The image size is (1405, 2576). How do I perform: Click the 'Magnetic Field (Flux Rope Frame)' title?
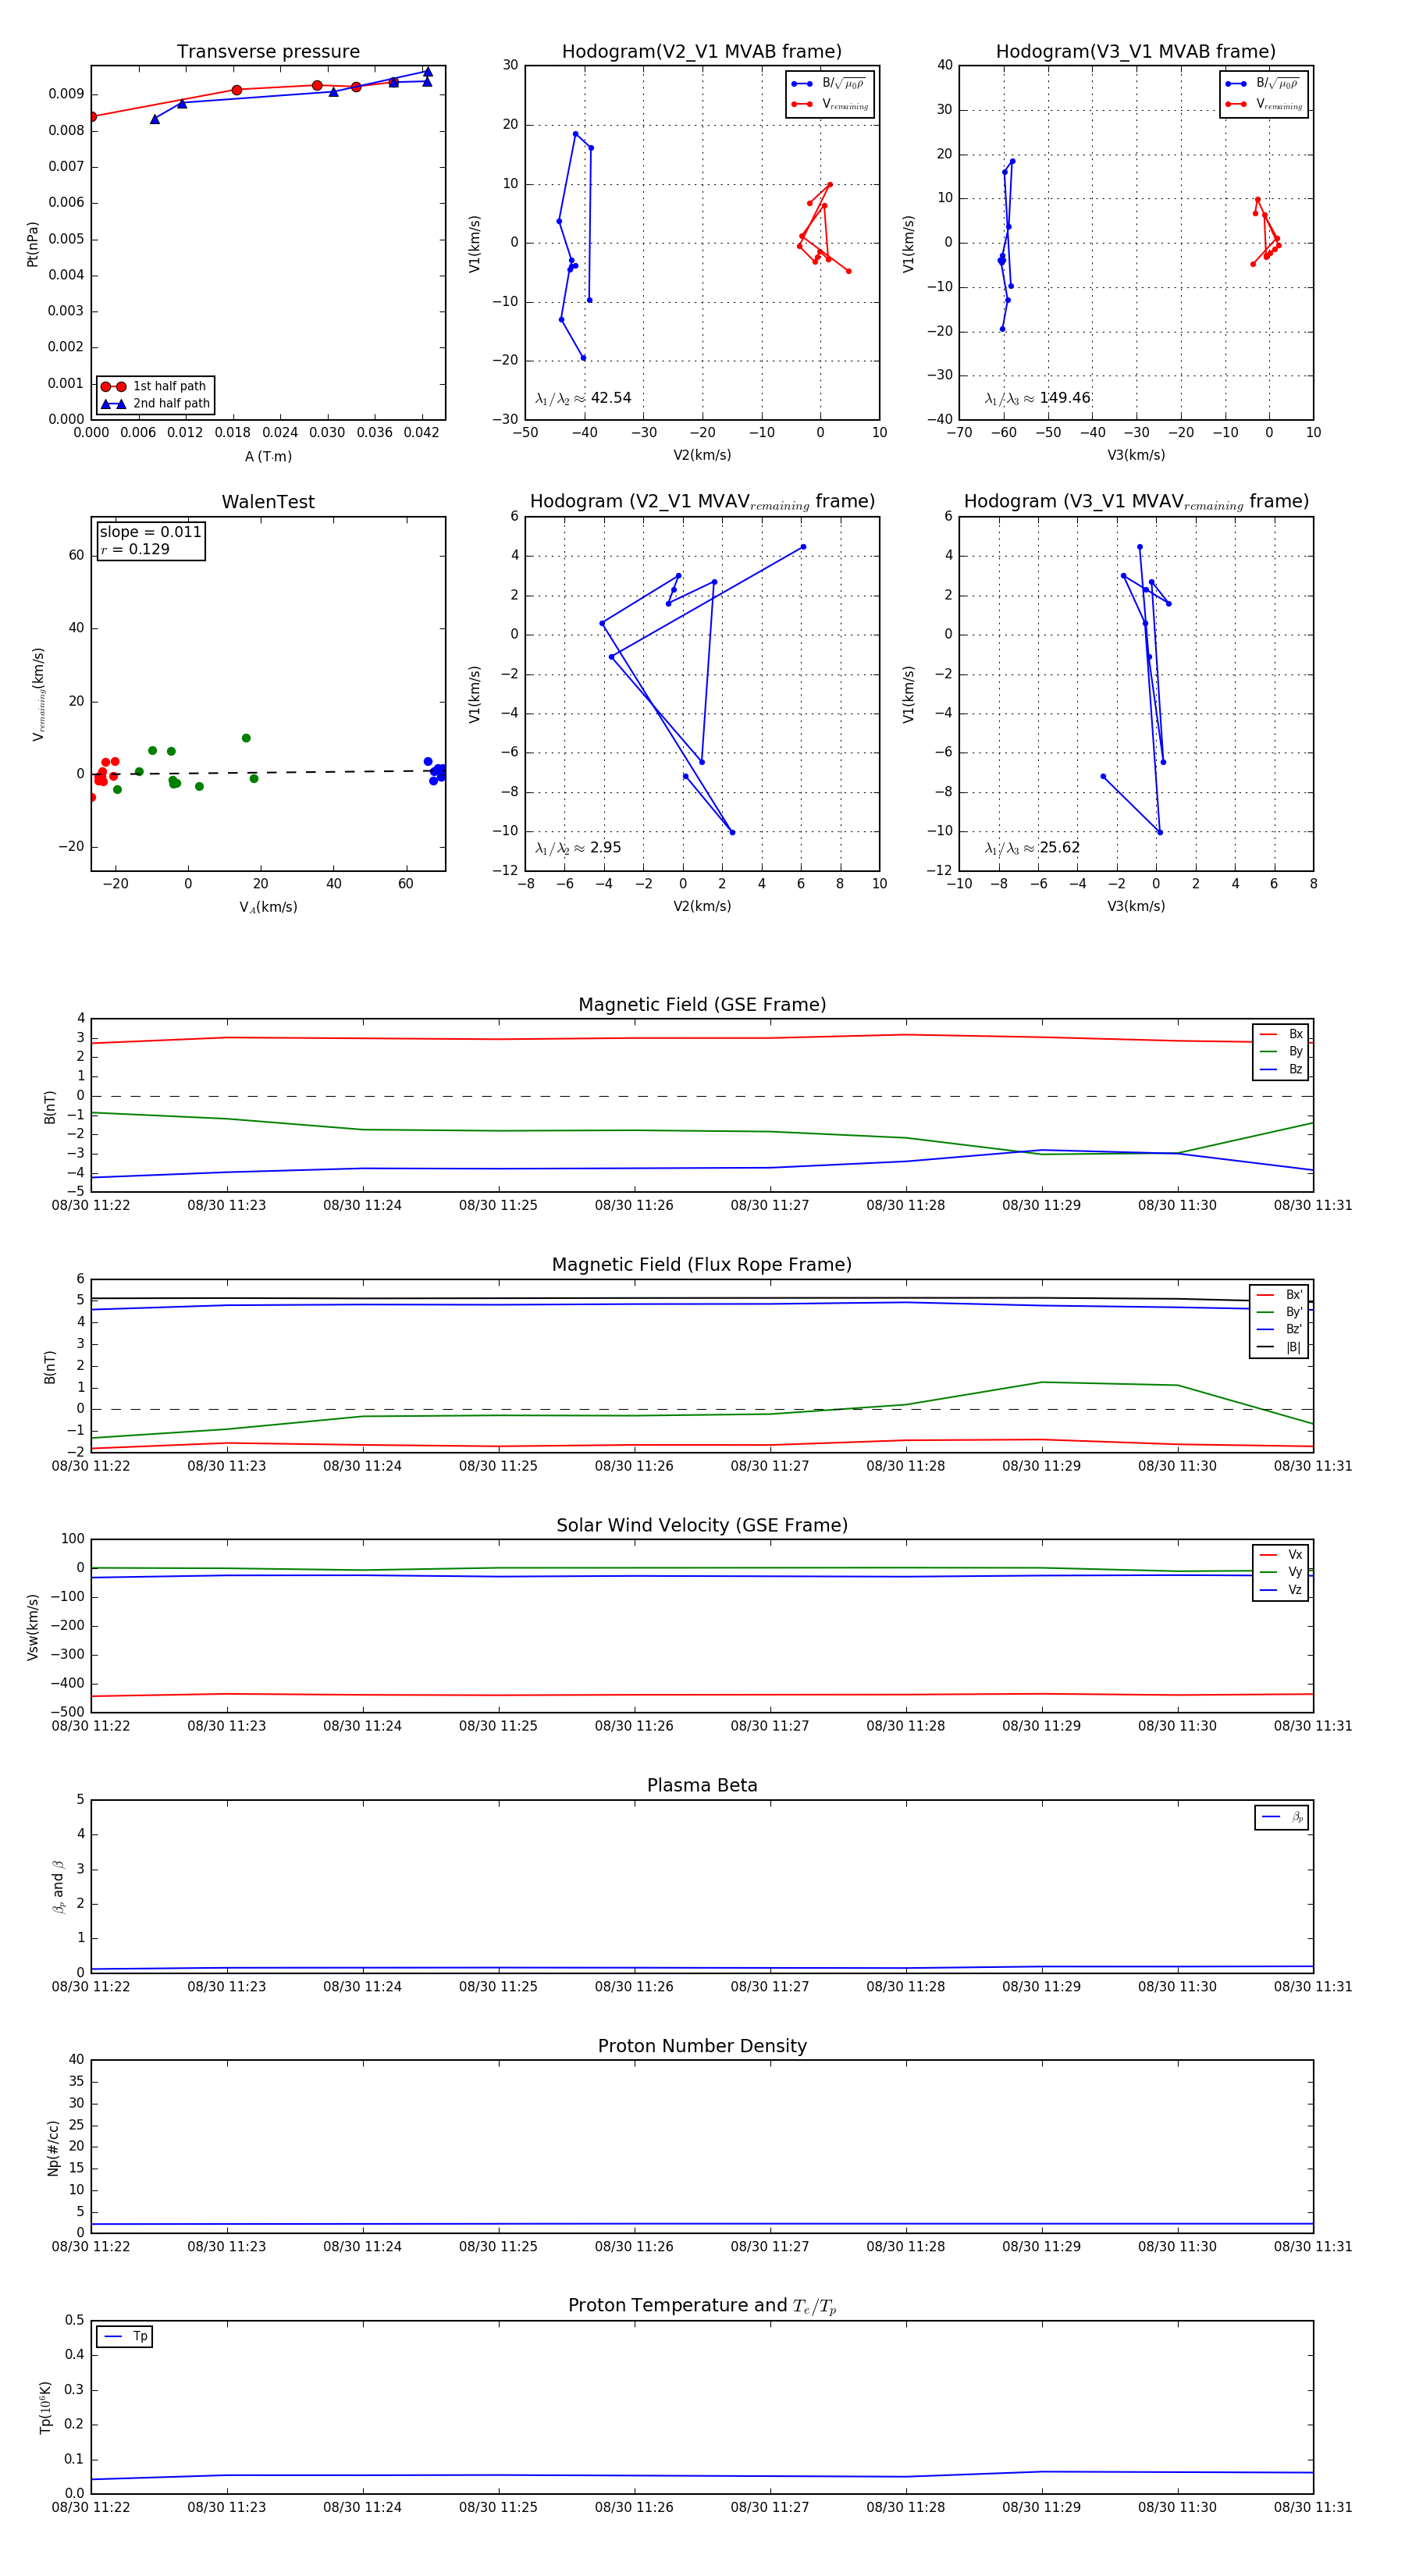coord(702,1265)
